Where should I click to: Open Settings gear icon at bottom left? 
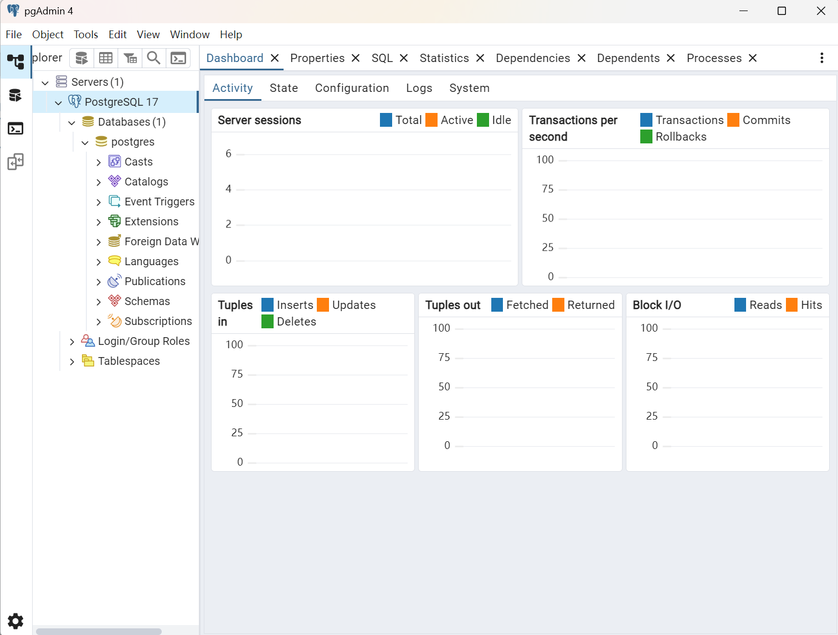[x=16, y=621]
